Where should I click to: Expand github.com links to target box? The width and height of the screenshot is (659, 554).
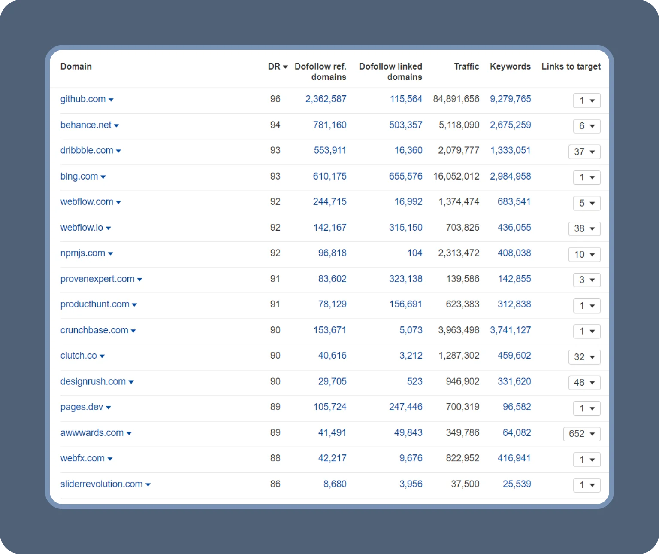[587, 100]
